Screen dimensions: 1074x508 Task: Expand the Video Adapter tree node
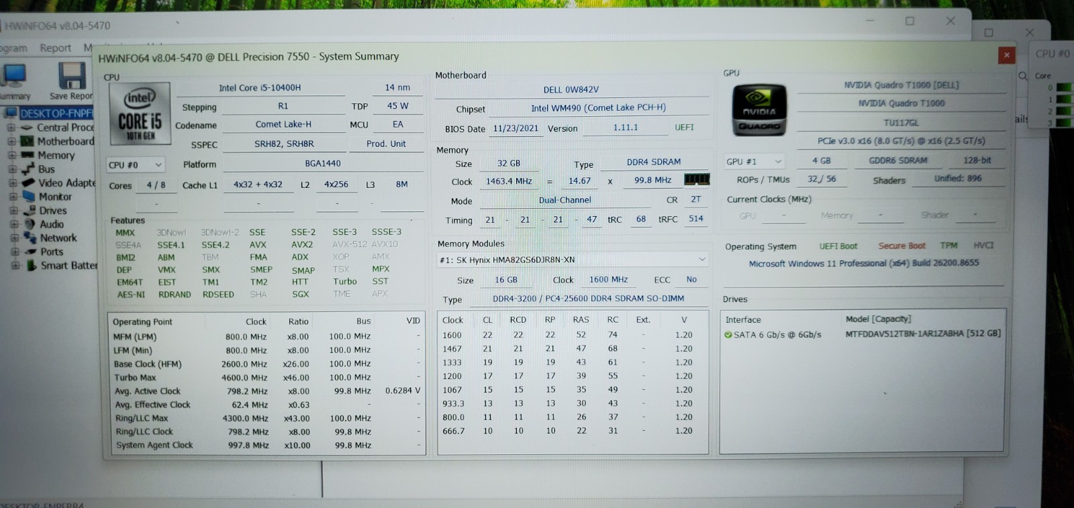pyautogui.click(x=13, y=183)
